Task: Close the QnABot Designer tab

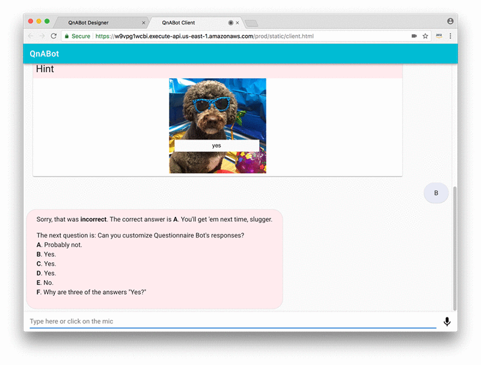Action: tap(143, 23)
